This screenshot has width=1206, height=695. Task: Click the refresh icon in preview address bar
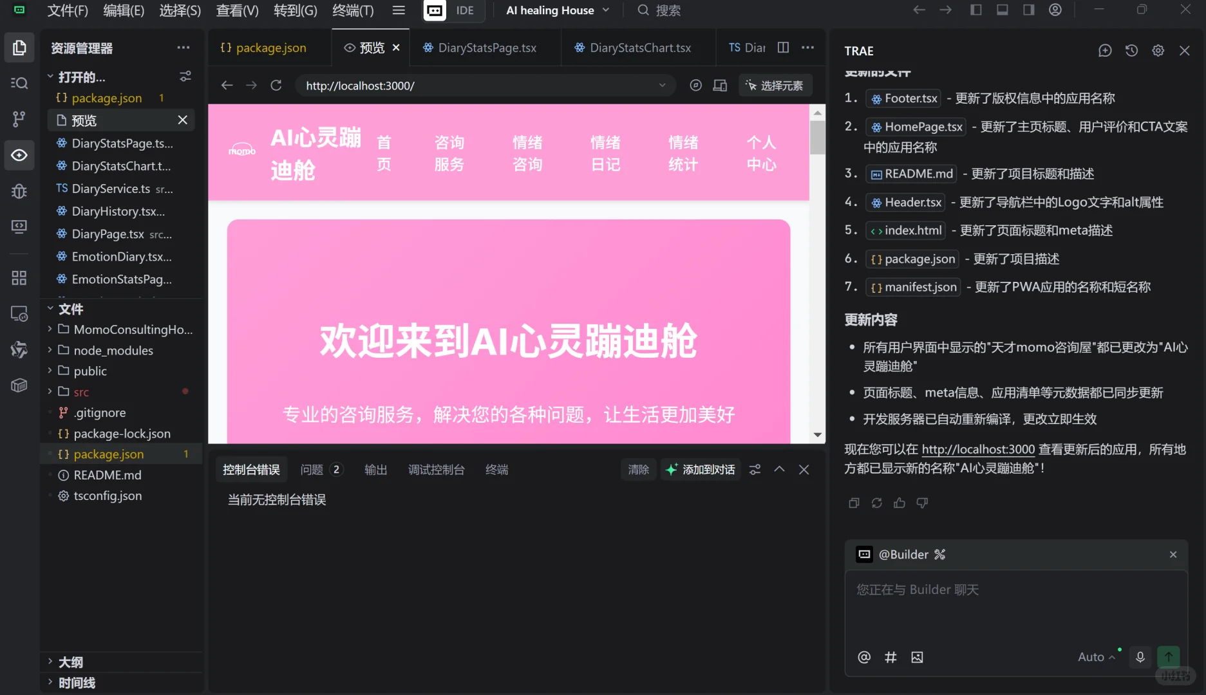pos(276,84)
